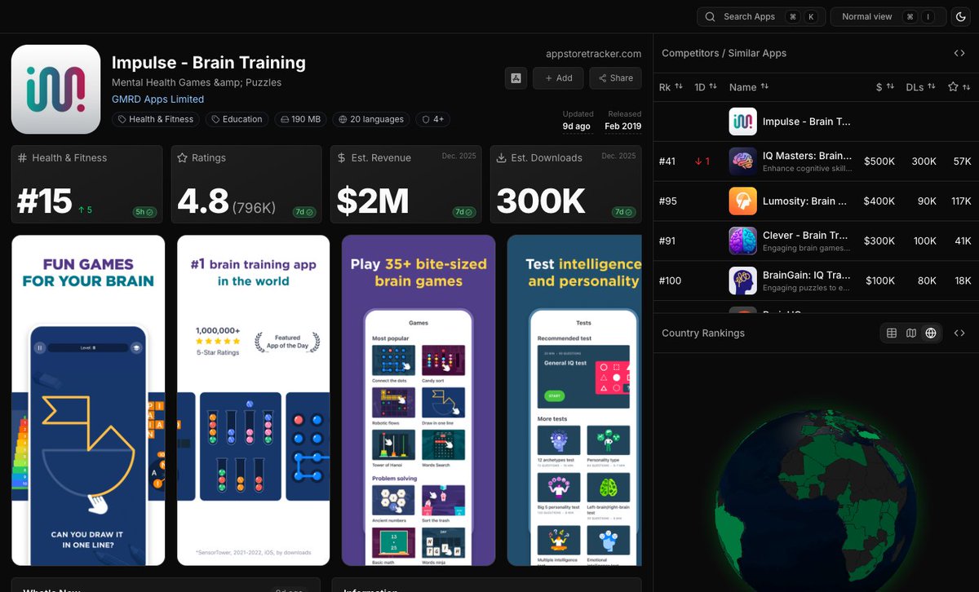Click the 7d badge on Ratings card

coord(304,212)
